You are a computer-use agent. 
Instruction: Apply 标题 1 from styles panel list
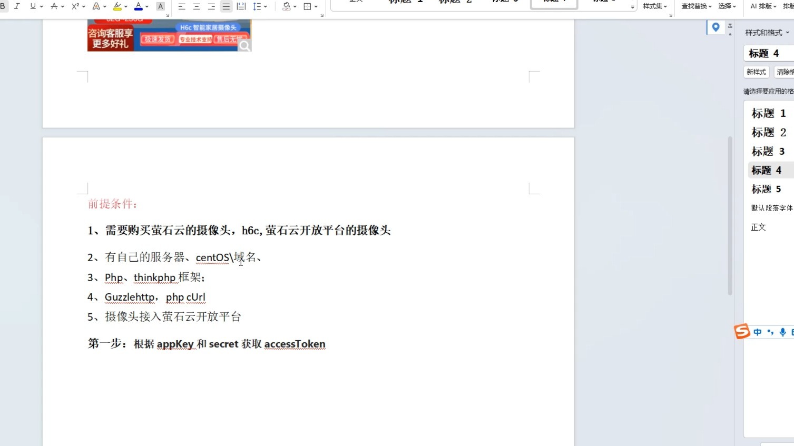(x=769, y=113)
